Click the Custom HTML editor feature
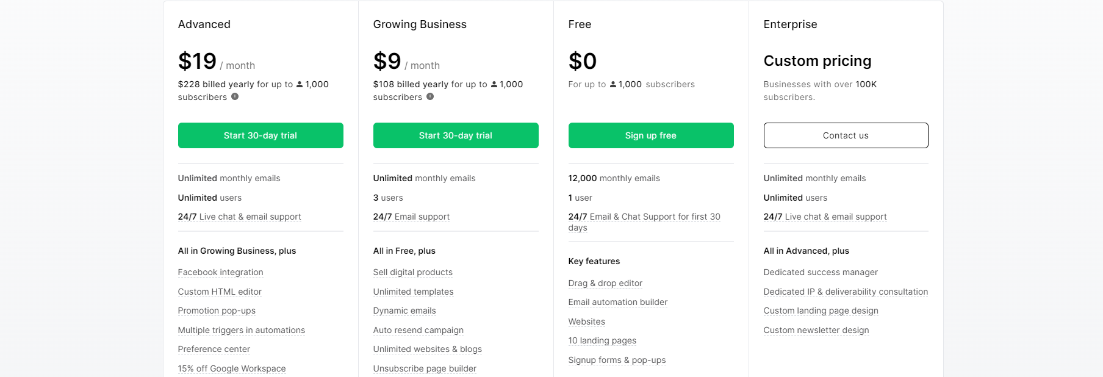The height and width of the screenshot is (377, 1103). tap(220, 292)
